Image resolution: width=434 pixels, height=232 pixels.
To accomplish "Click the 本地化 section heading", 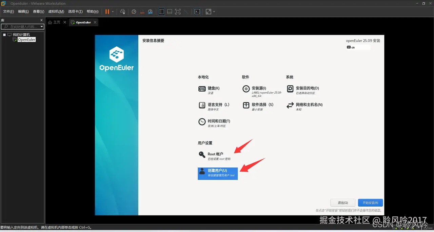I will point(203,77).
